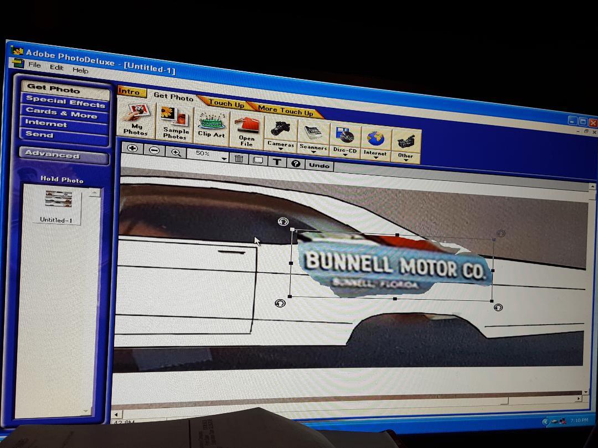This screenshot has width=598, height=448.
Task: Click safely remove hardware tray icon
Action: coord(554,421)
